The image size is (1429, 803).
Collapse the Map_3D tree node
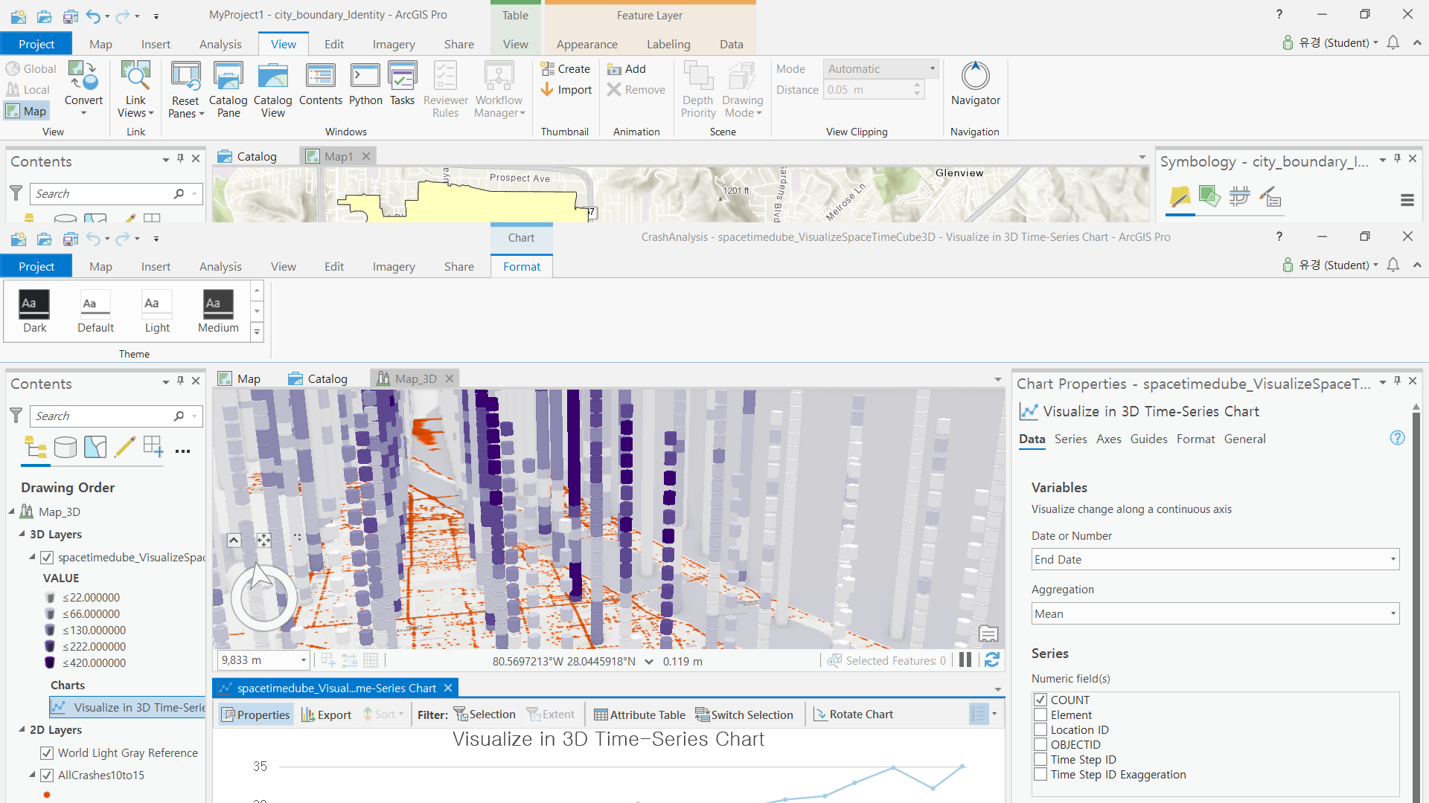coord(12,512)
